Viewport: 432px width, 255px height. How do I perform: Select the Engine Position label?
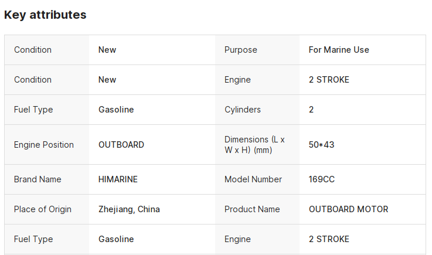44,145
